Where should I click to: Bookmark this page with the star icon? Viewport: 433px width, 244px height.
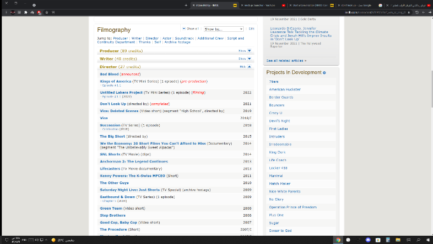(46, 13)
